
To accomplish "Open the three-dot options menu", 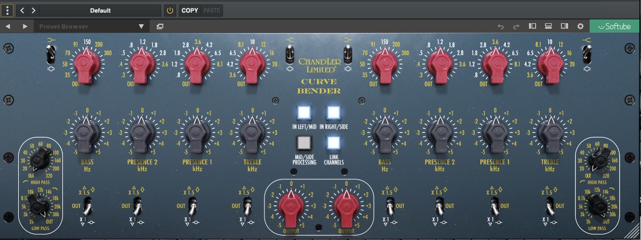I will click(8, 10).
